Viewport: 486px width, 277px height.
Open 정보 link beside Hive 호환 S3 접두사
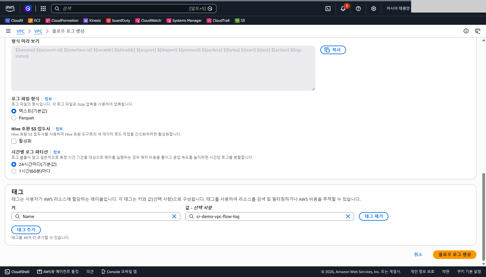(59, 129)
